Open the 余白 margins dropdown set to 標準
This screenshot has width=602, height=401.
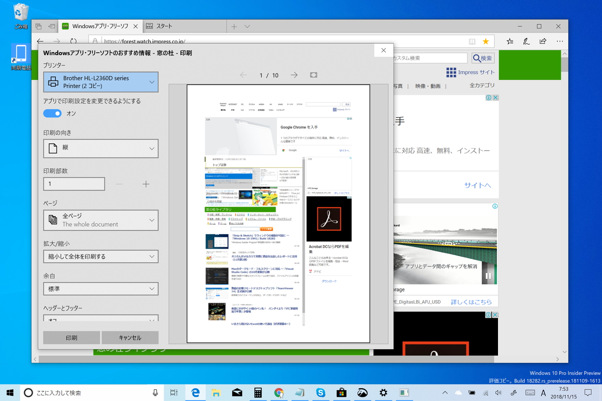101,289
